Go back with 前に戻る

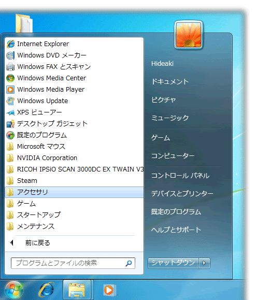click(38, 243)
